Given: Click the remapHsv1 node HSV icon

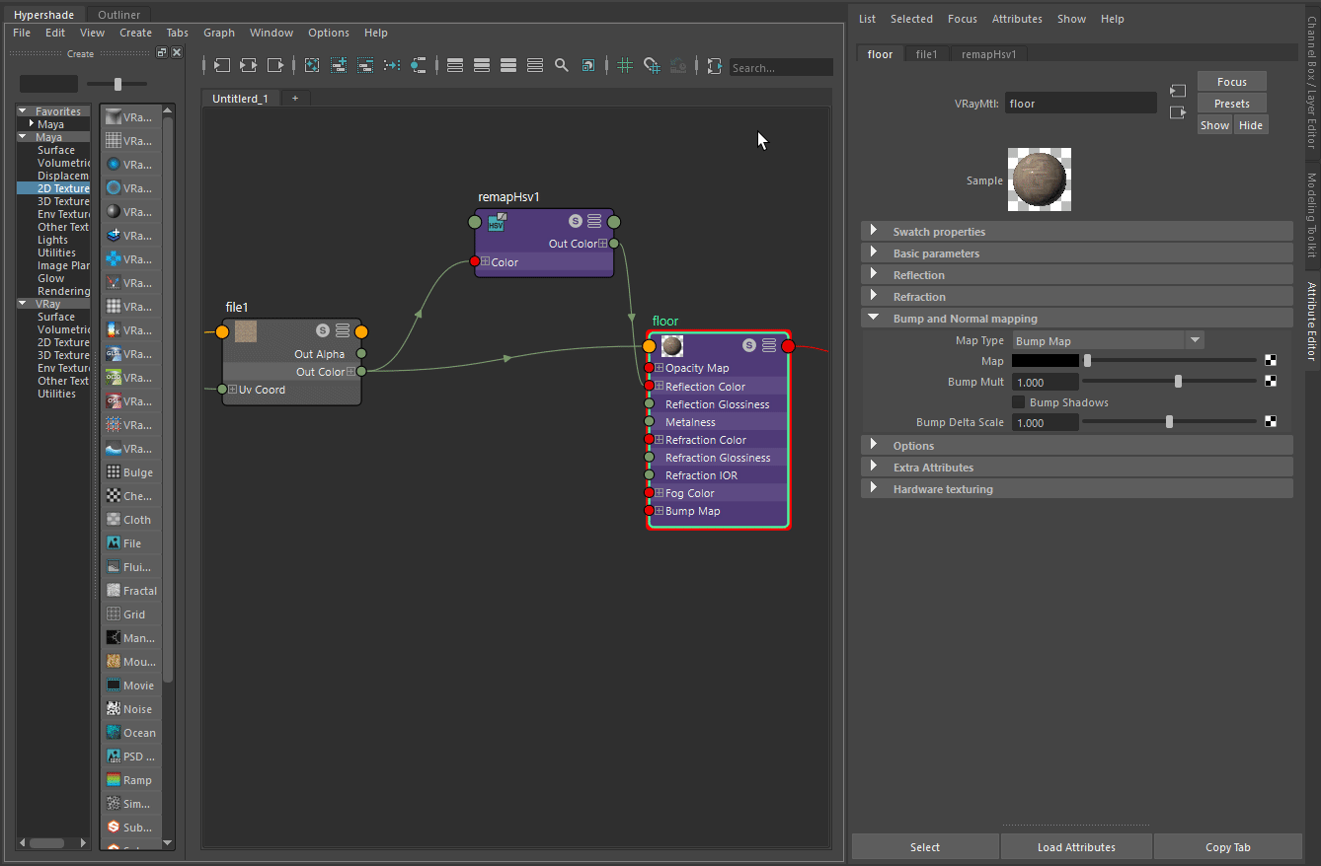Looking at the screenshot, I should click(497, 222).
